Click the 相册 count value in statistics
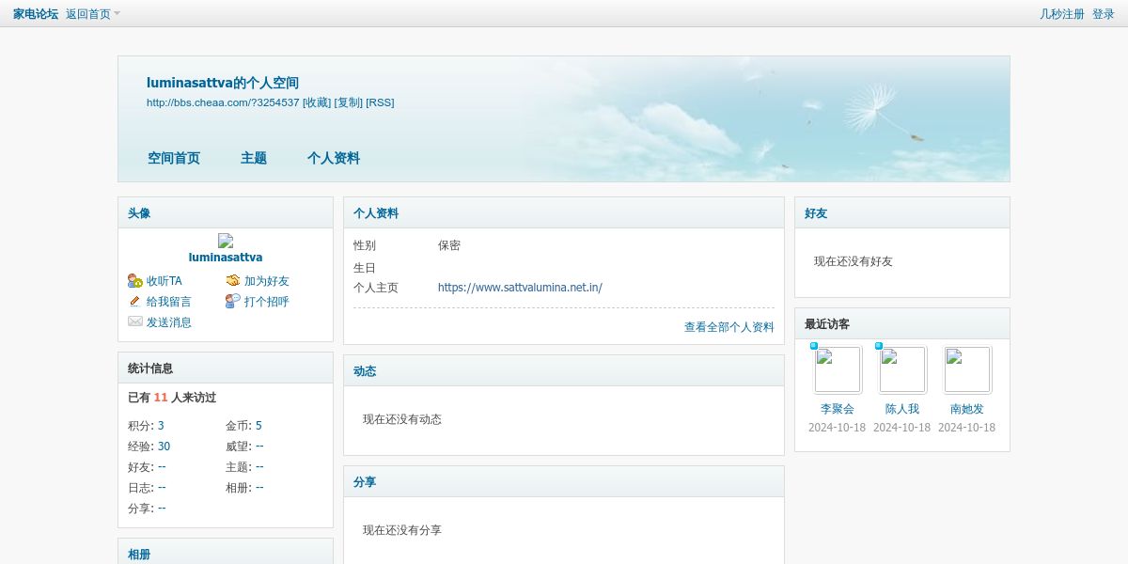The image size is (1128, 564). (259, 488)
